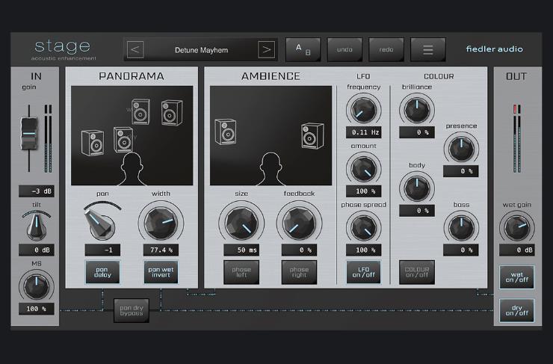Viewport: 553px width, 364px height.
Task: Toggle the COLOUR on/off button
Action: (x=417, y=272)
